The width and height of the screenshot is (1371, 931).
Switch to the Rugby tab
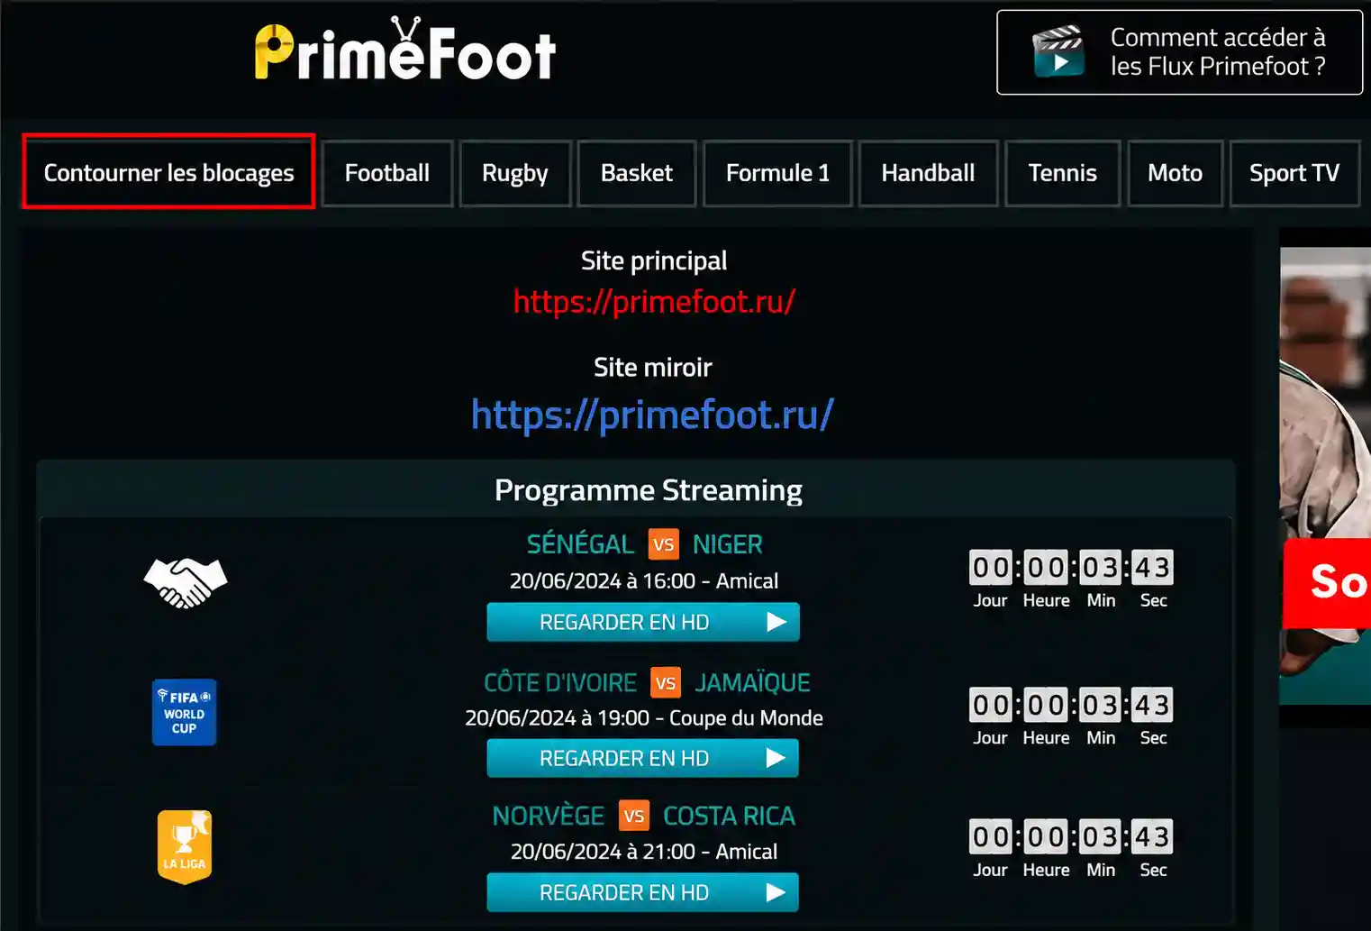tap(515, 173)
